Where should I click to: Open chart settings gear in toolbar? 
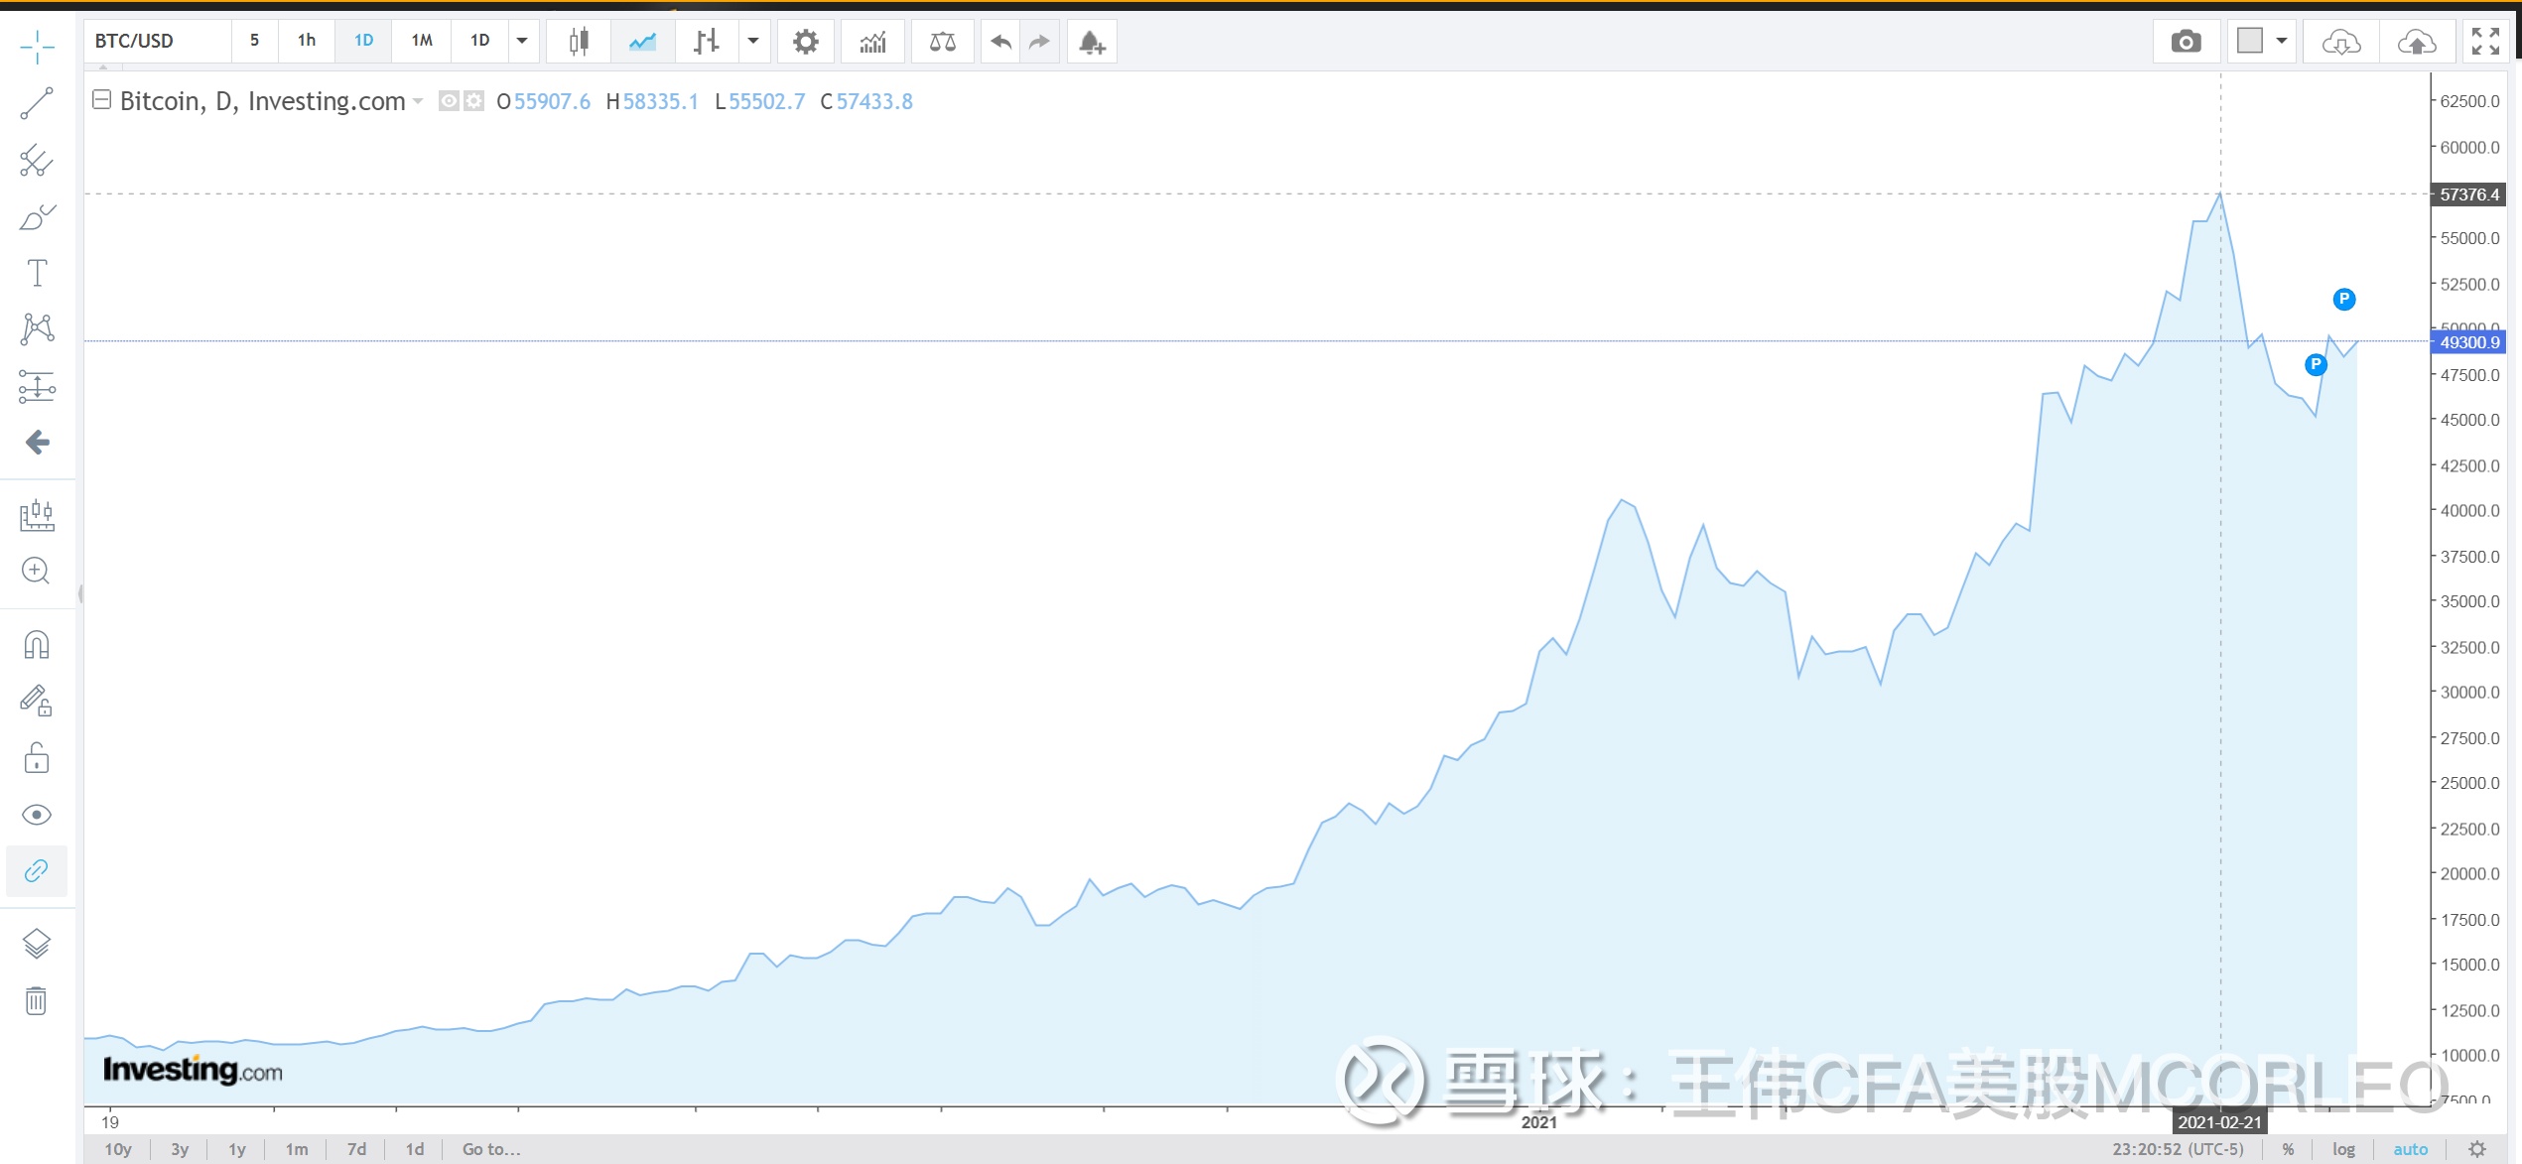coord(805,42)
